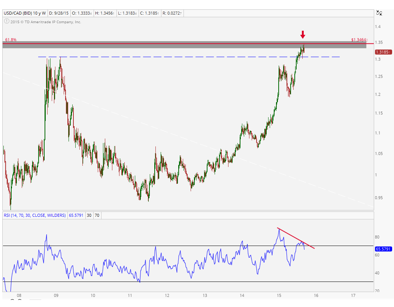Click the 17 year label on the time axis

click(353, 295)
